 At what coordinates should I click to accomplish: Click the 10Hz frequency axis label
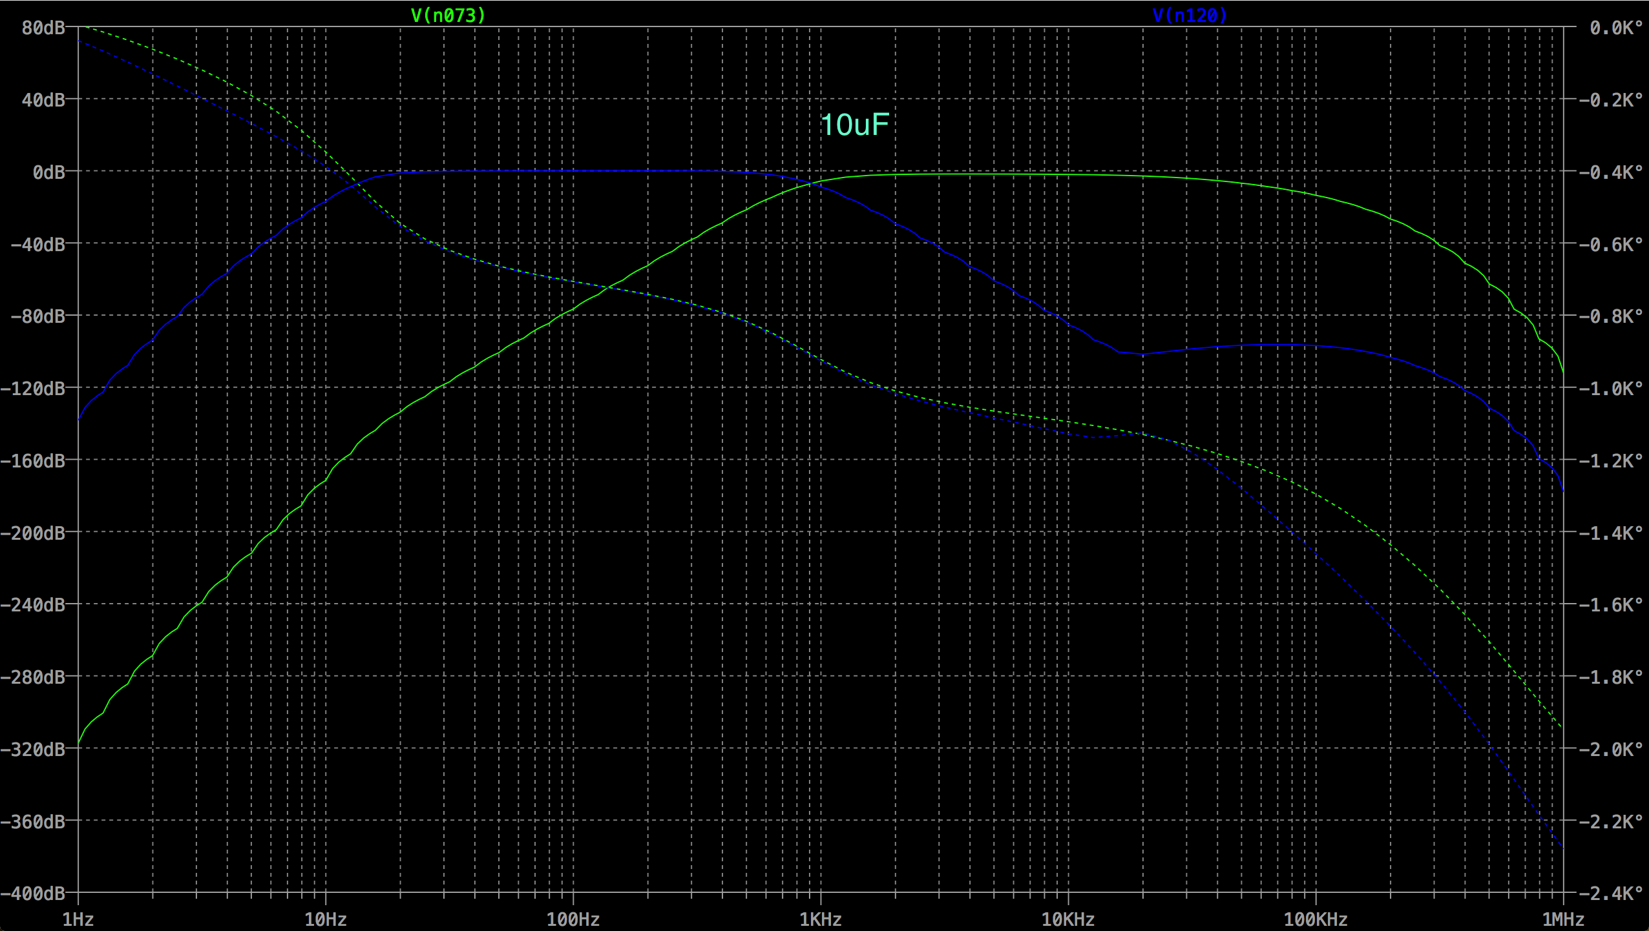[x=326, y=919]
